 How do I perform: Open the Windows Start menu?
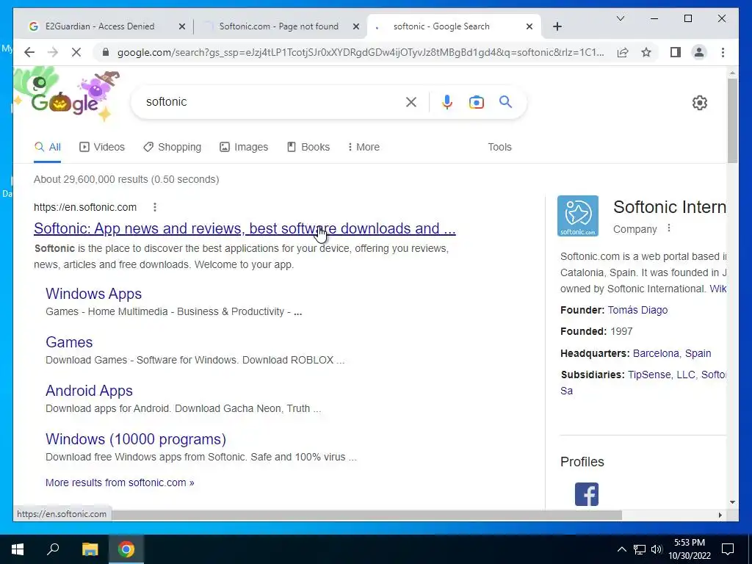click(x=18, y=549)
